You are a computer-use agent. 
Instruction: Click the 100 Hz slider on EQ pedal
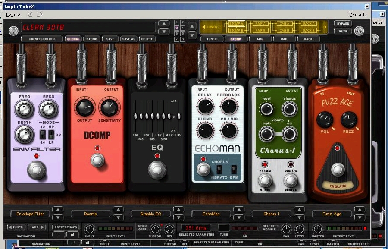[x=135, y=116]
